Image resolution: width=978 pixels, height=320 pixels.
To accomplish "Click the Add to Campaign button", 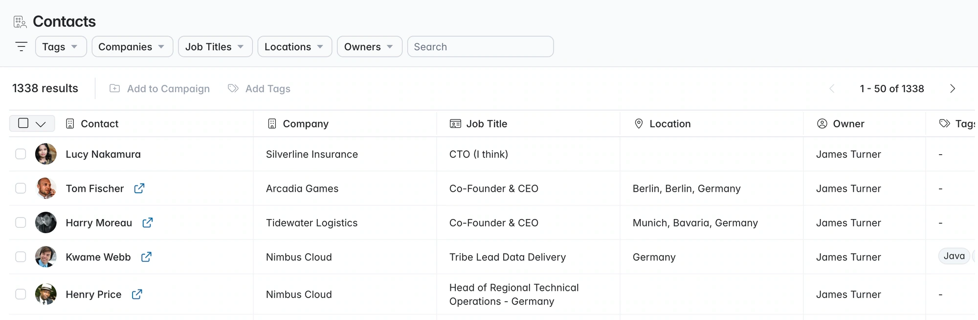I will tap(159, 88).
